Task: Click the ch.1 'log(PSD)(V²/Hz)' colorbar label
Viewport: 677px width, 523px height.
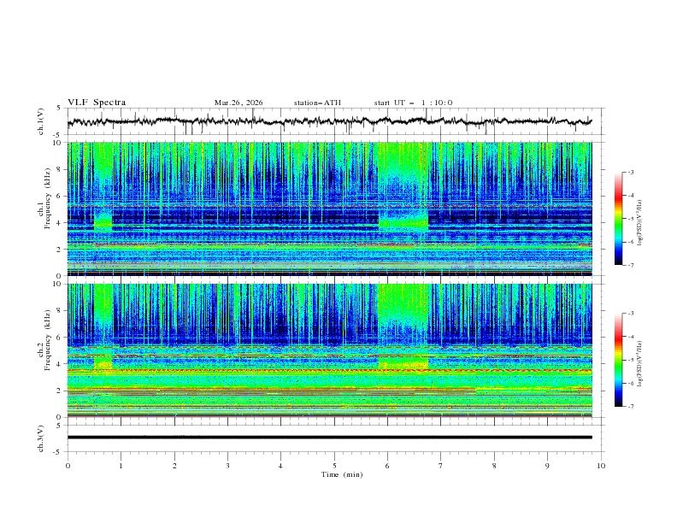Action: click(640, 223)
